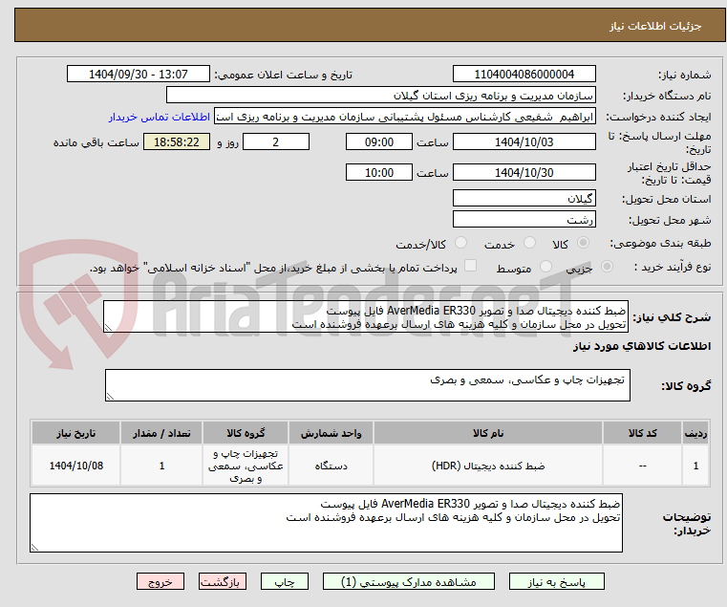Click the delivery province field گیلان

[x=524, y=199]
